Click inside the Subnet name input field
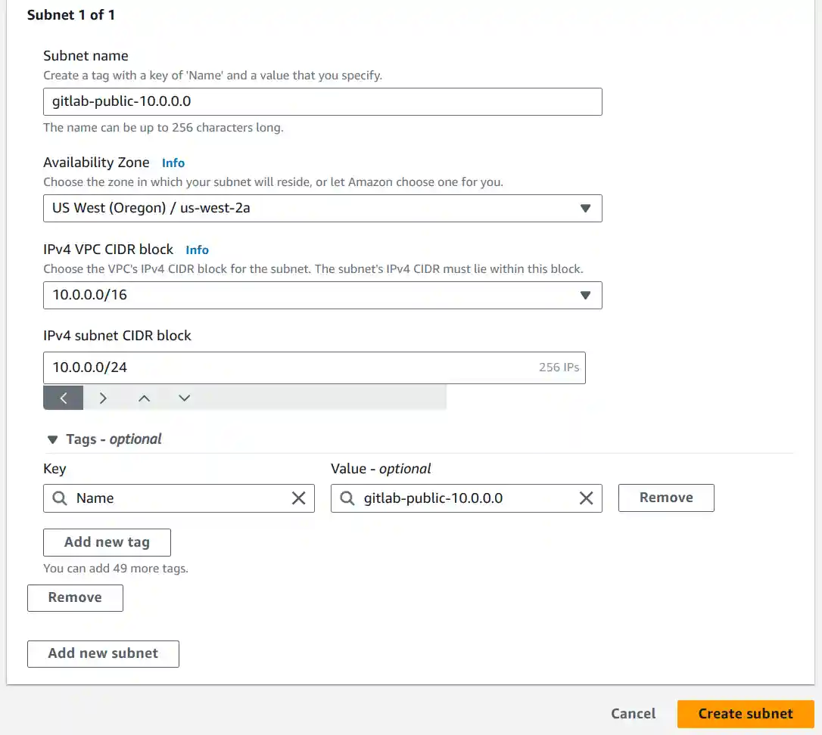The width and height of the screenshot is (822, 735). coord(322,101)
